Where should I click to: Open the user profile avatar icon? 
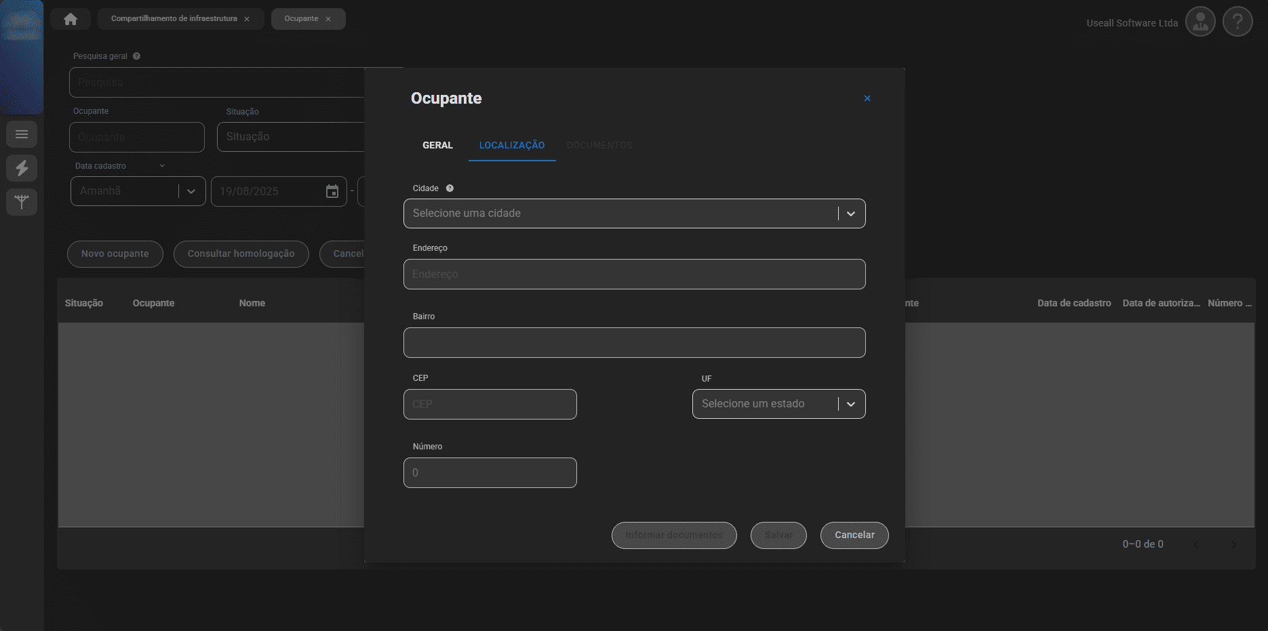coord(1200,22)
